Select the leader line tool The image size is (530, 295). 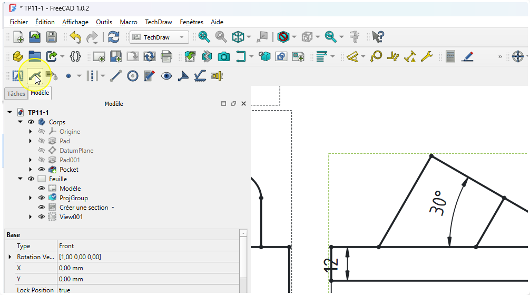tap(35, 76)
